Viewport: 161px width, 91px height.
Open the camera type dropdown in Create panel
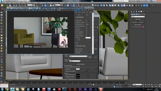[138, 17]
